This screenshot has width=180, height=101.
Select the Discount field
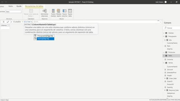click(170, 70)
